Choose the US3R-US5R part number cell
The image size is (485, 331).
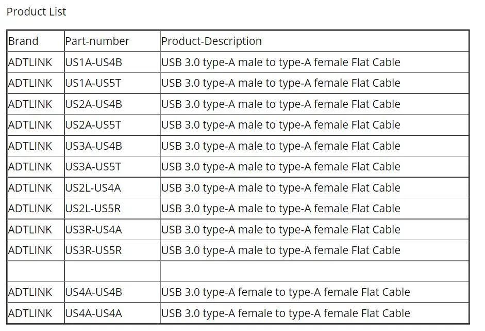click(x=93, y=250)
